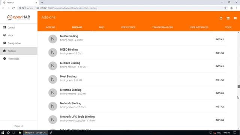Screen dimensions: 240x135
Task: Click the ENG language indicator
Action: (x=219, y=133)
